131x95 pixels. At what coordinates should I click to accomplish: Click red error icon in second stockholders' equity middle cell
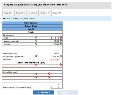pyautogui.click(x=49, y=77)
